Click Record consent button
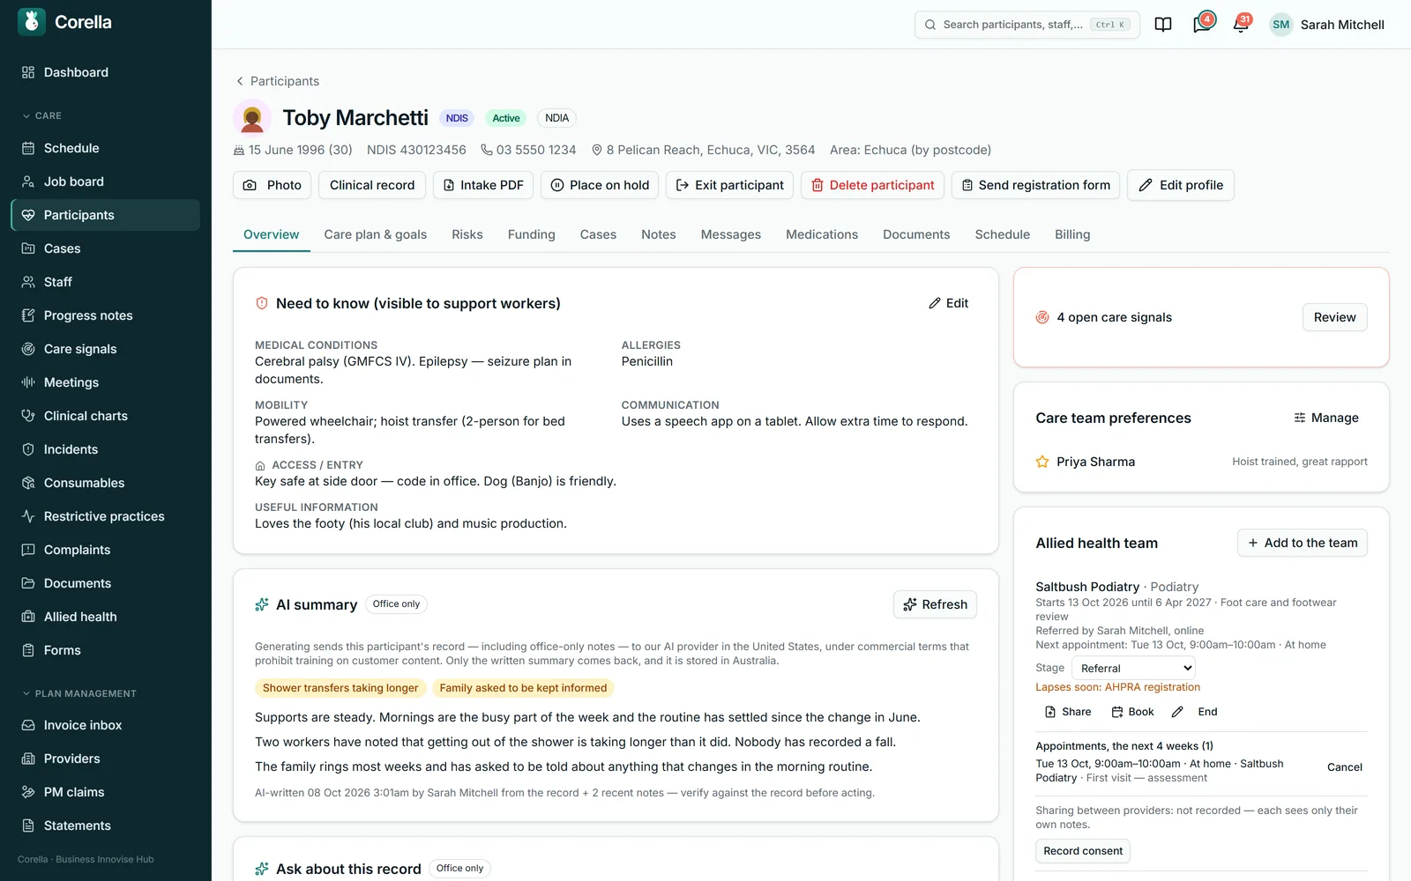 (x=1083, y=851)
